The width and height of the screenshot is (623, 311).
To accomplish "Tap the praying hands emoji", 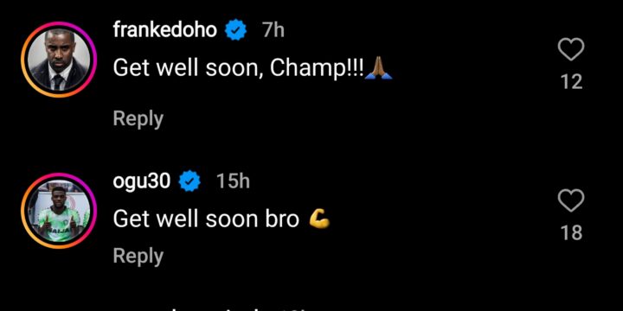I will 378,68.
